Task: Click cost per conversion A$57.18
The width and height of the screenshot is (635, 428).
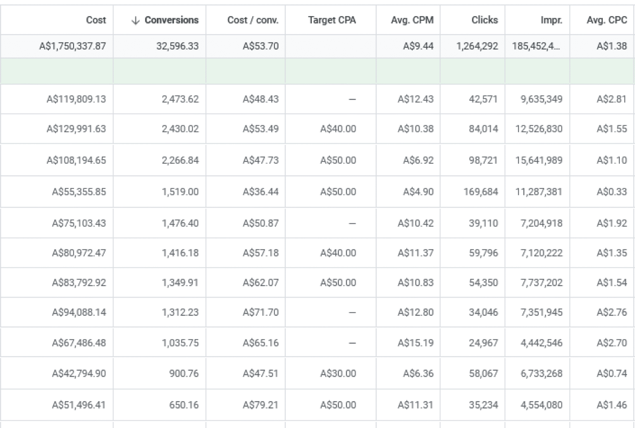Action: coord(260,253)
